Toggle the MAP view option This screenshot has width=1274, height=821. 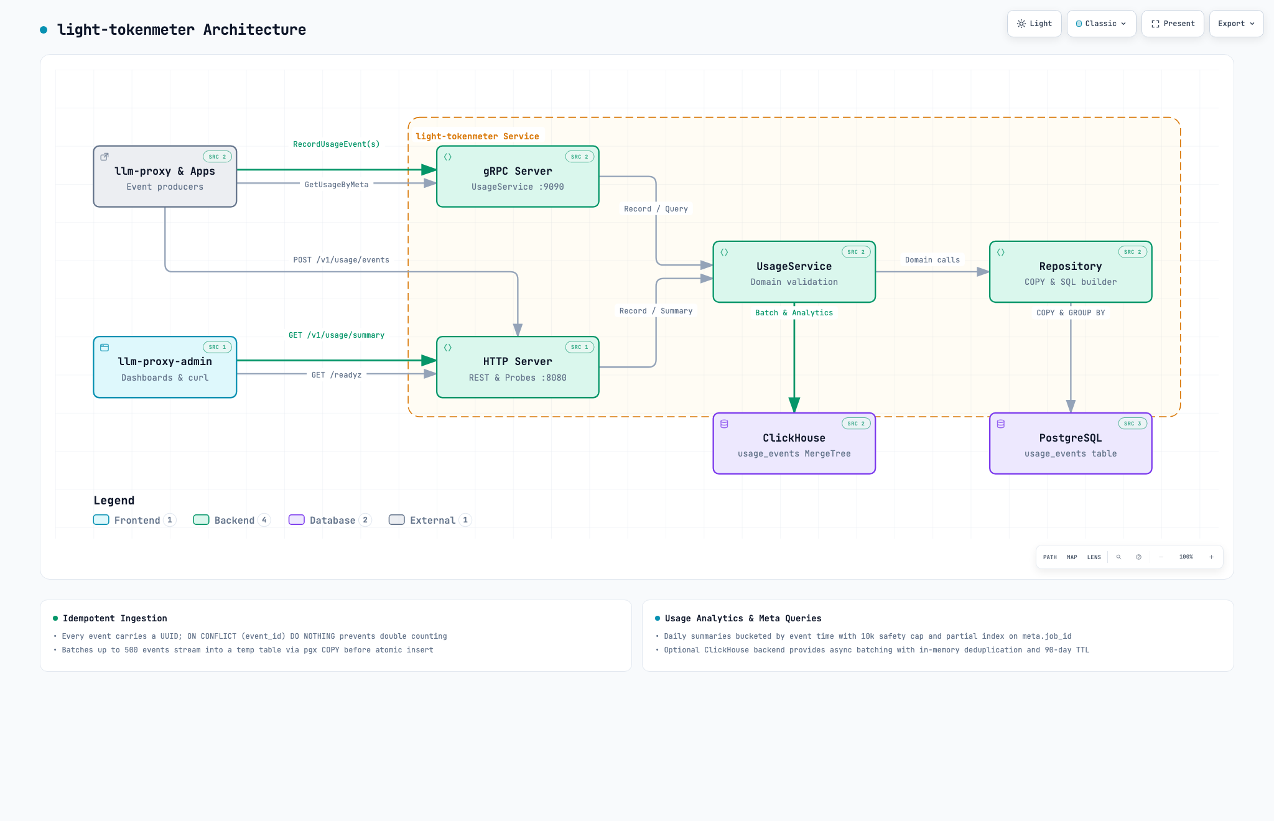1072,557
